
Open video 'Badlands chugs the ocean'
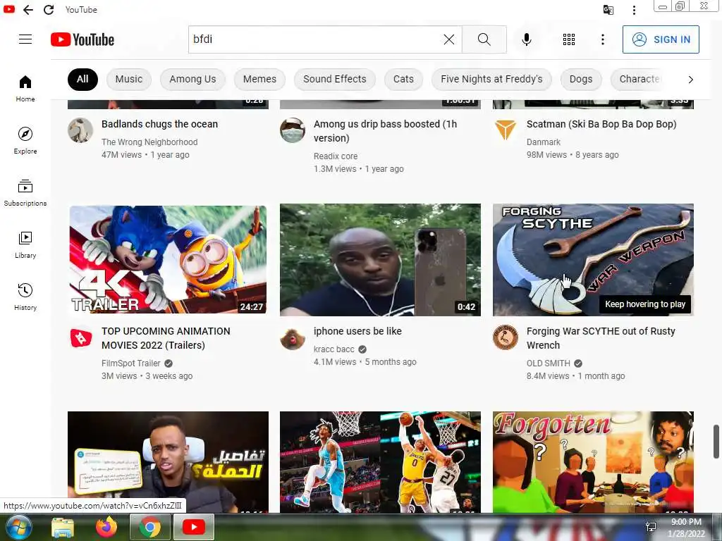(x=159, y=124)
